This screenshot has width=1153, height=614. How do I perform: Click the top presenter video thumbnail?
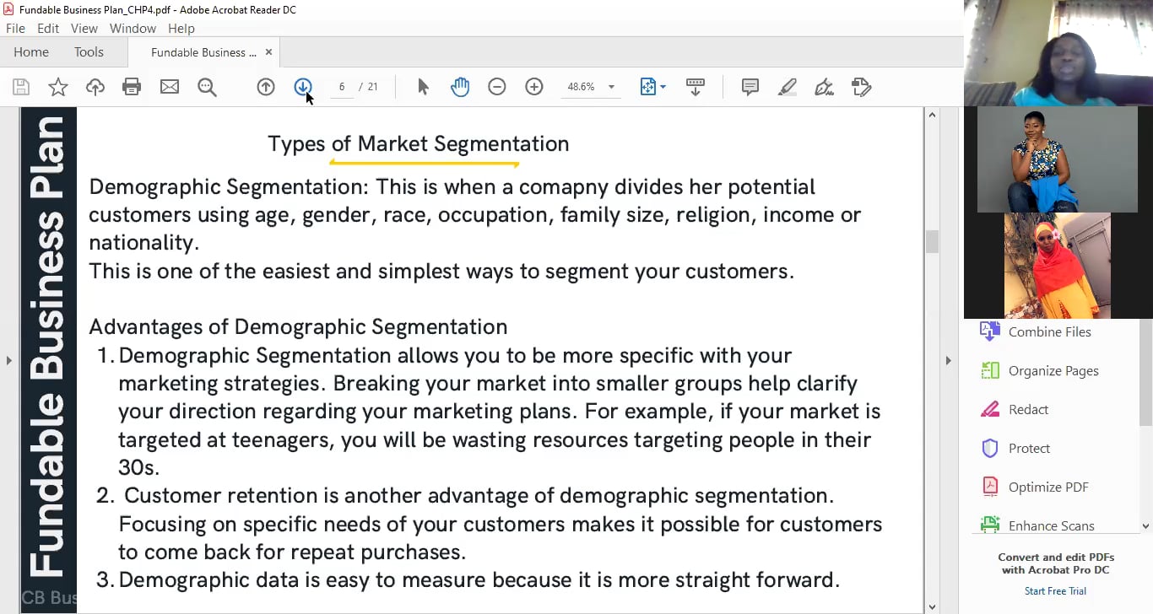click(x=1058, y=52)
